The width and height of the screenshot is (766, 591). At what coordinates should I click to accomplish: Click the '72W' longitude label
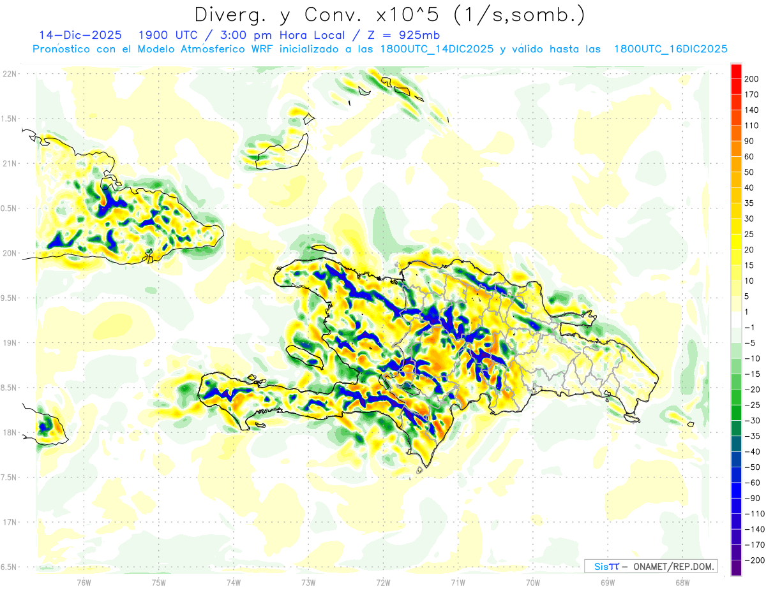tap(383, 582)
